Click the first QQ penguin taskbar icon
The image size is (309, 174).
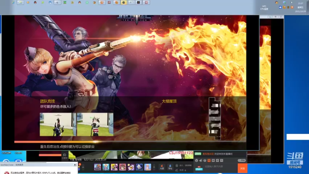pyautogui.click(x=35, y=2)
